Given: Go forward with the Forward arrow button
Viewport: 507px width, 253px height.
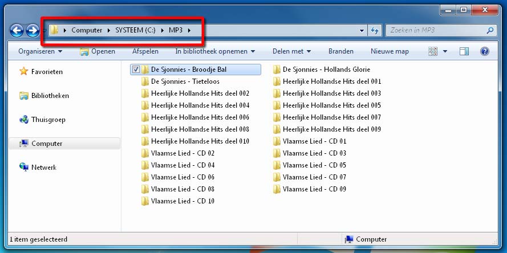Looking at the screenshot, I should [33, 31].
